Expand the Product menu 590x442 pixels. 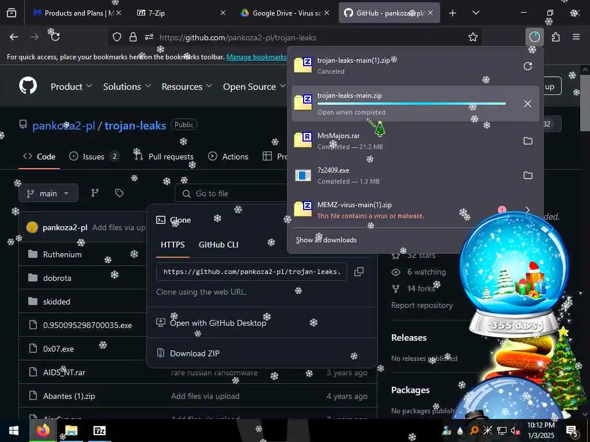point(71,86)
